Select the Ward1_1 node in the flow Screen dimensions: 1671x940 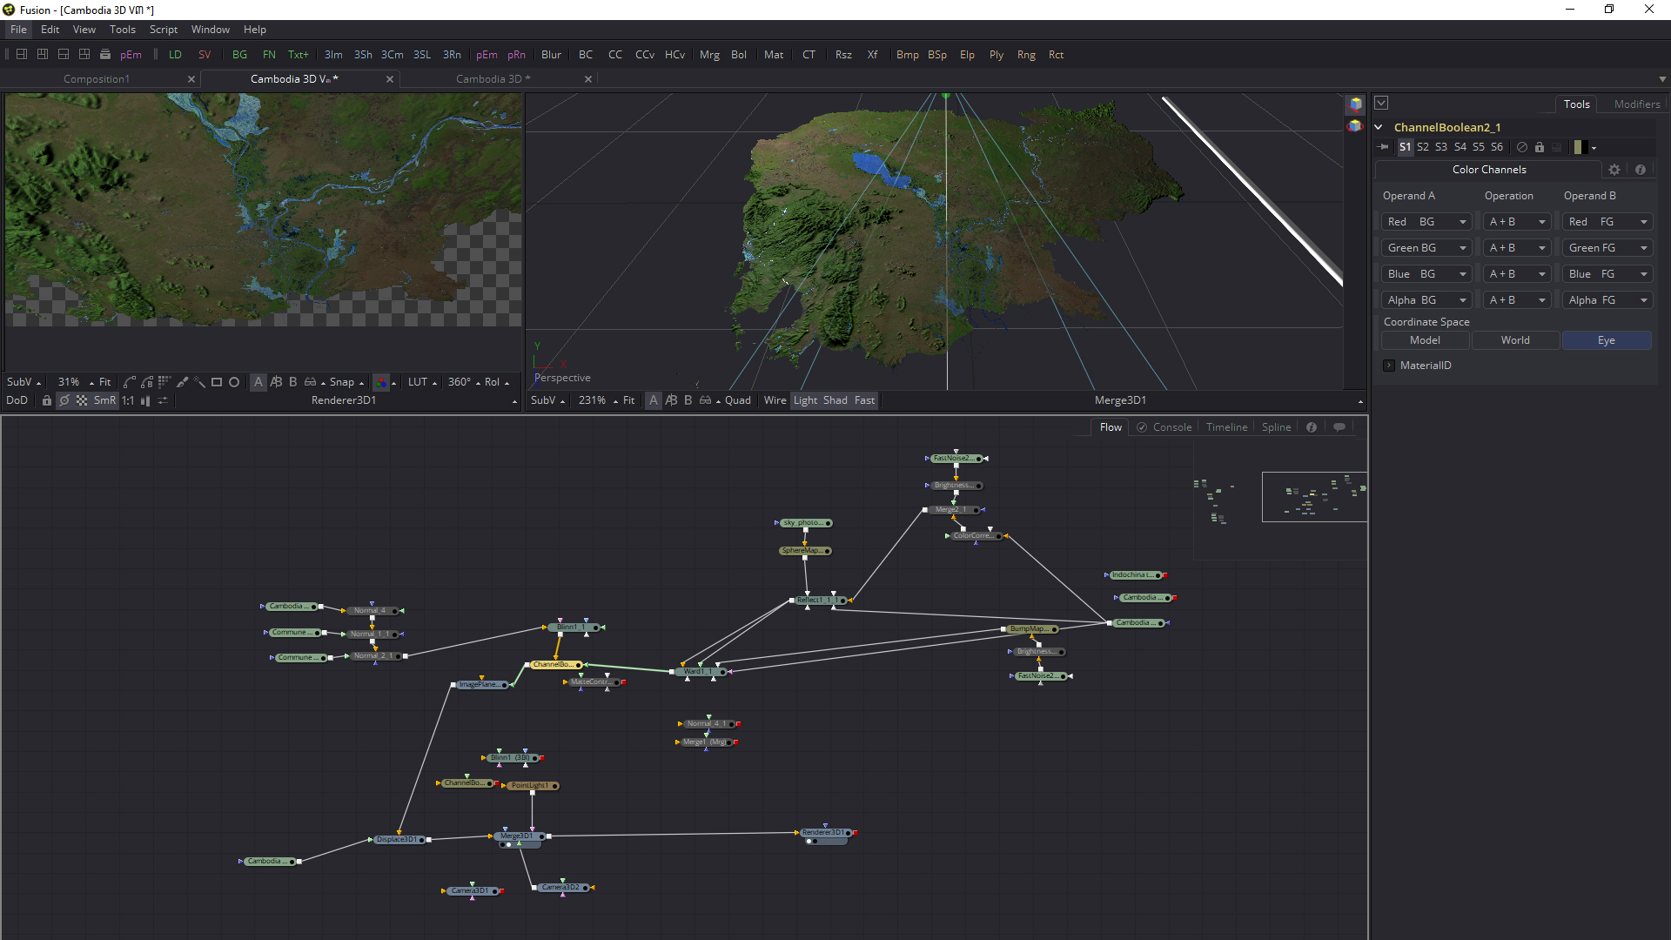click(x=700, y=672)
